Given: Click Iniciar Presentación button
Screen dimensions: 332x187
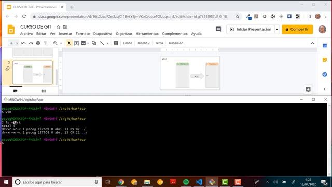Looking at the screenshot, I should pyautogui.click(x=251, y=29).
